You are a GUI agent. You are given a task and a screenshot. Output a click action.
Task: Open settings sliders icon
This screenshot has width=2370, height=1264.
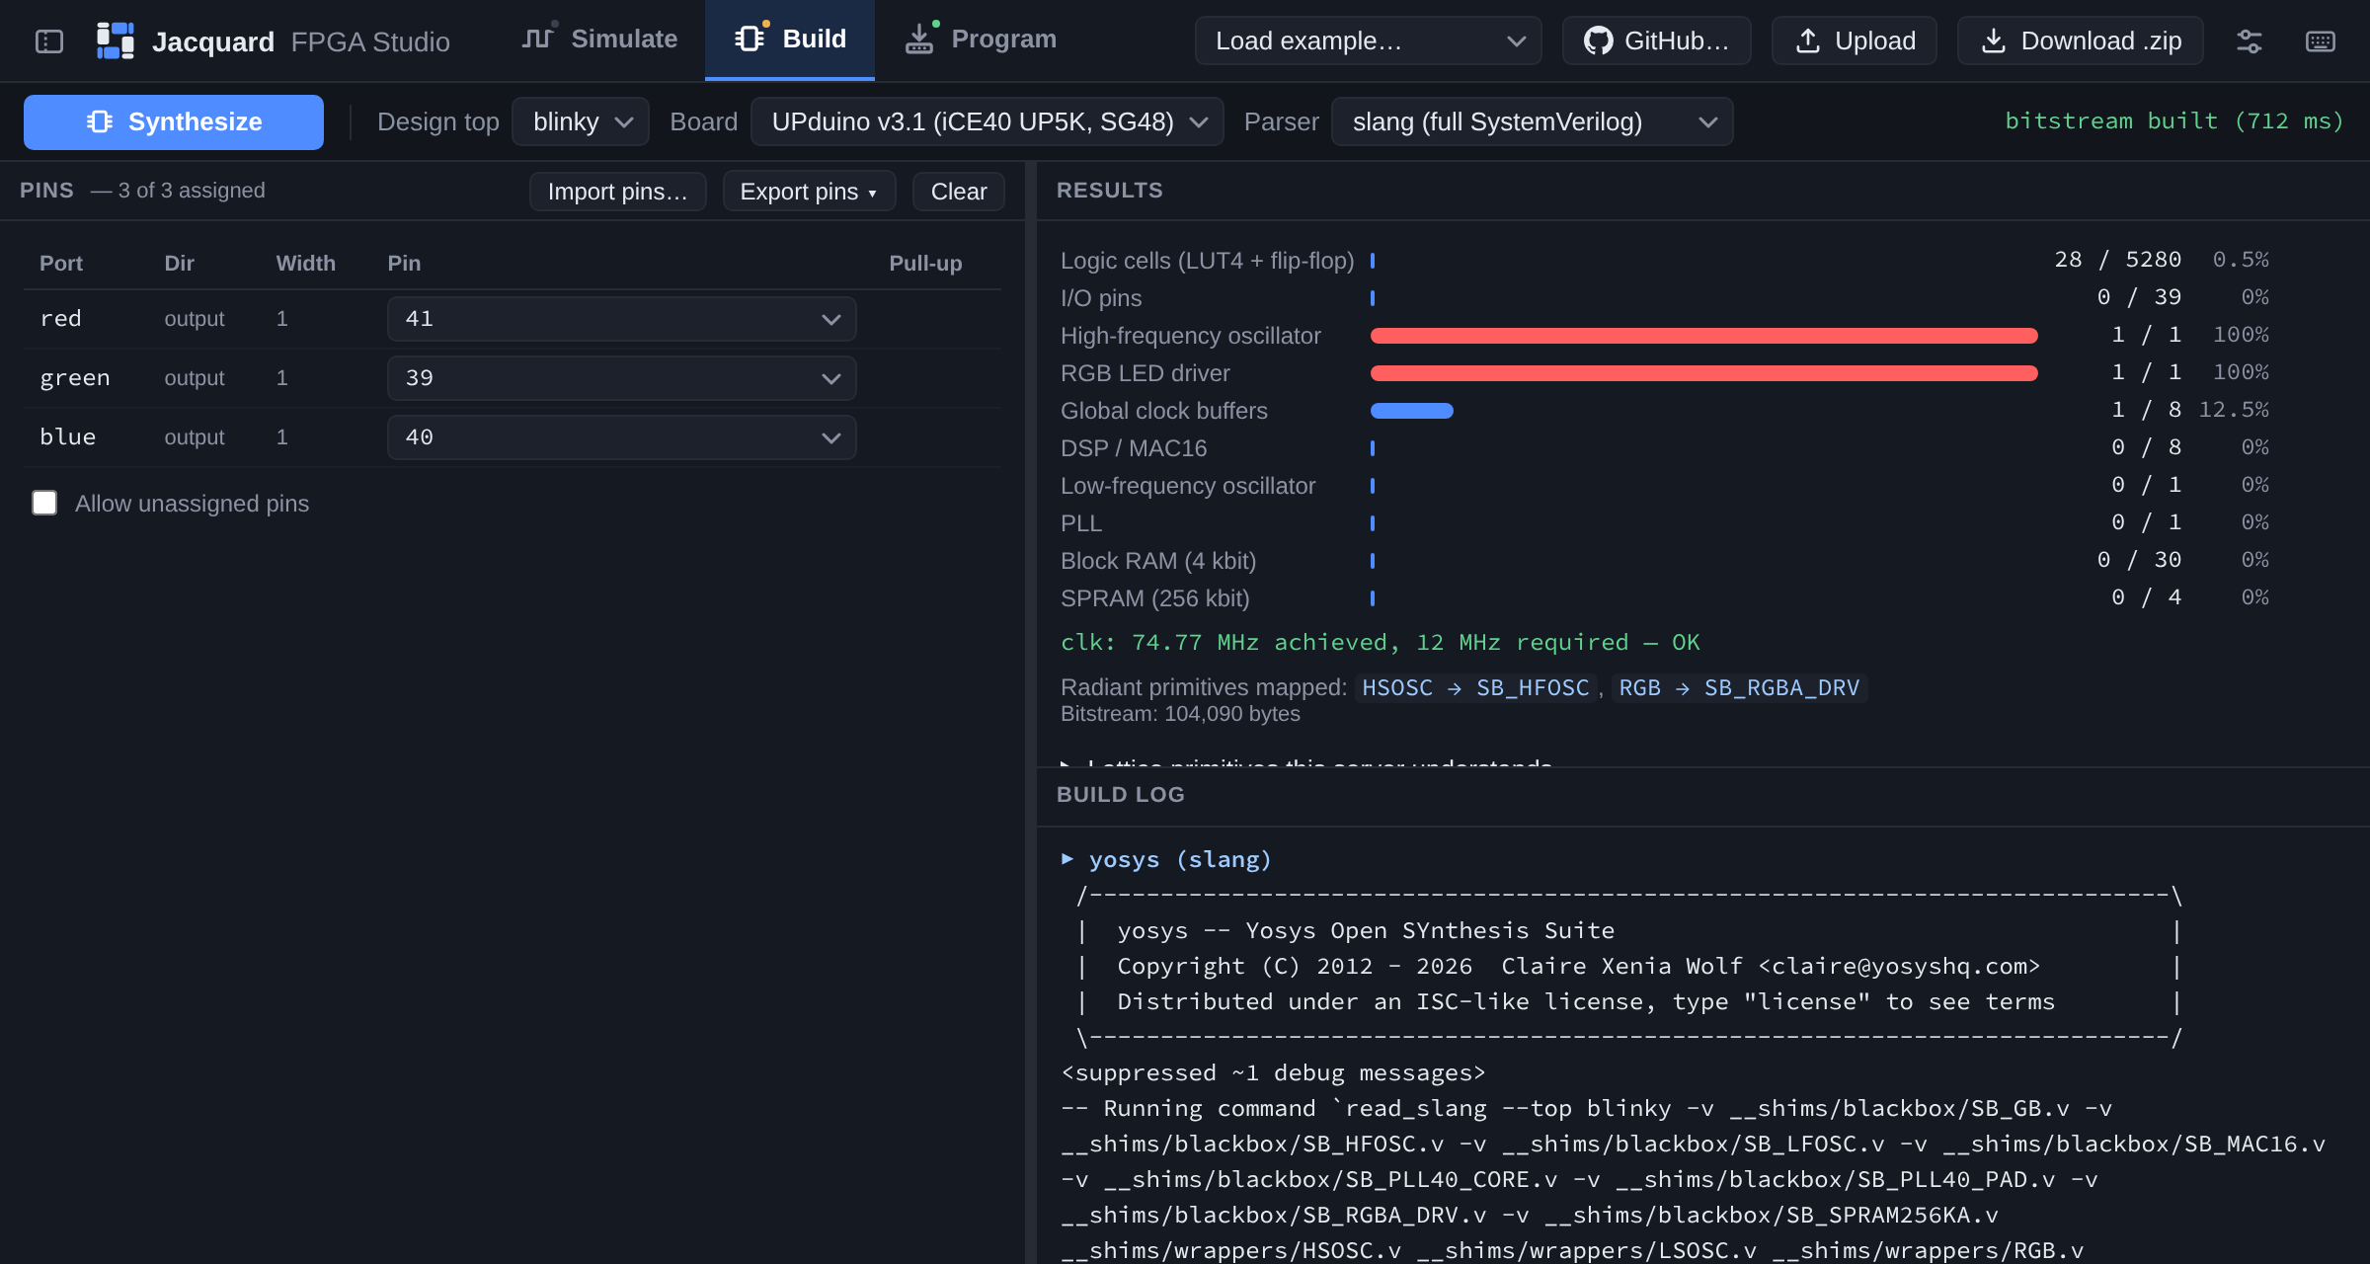(2250, 40)
